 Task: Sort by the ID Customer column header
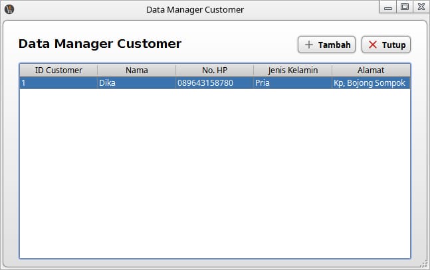[58, 70]
